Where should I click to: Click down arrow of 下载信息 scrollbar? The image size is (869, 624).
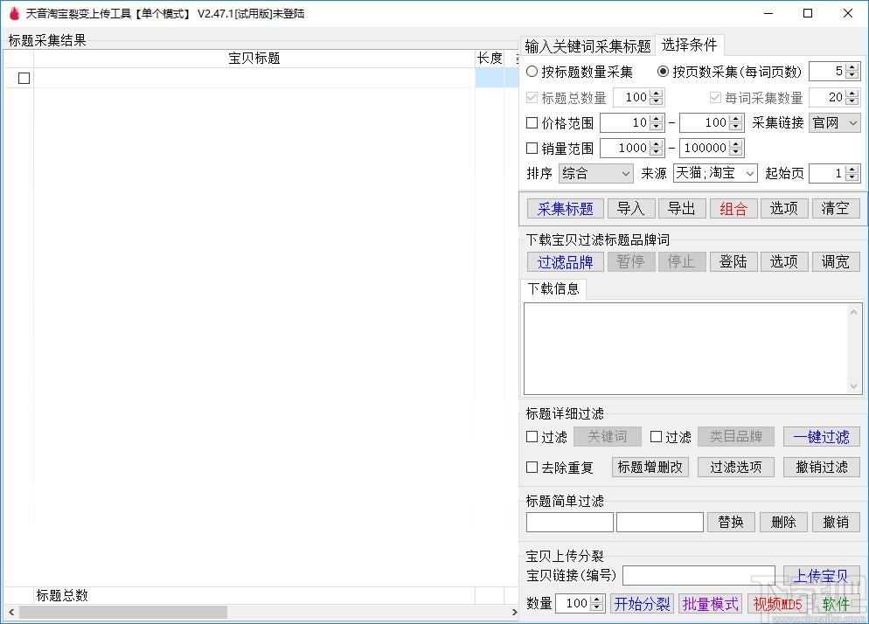click(853, 386)
